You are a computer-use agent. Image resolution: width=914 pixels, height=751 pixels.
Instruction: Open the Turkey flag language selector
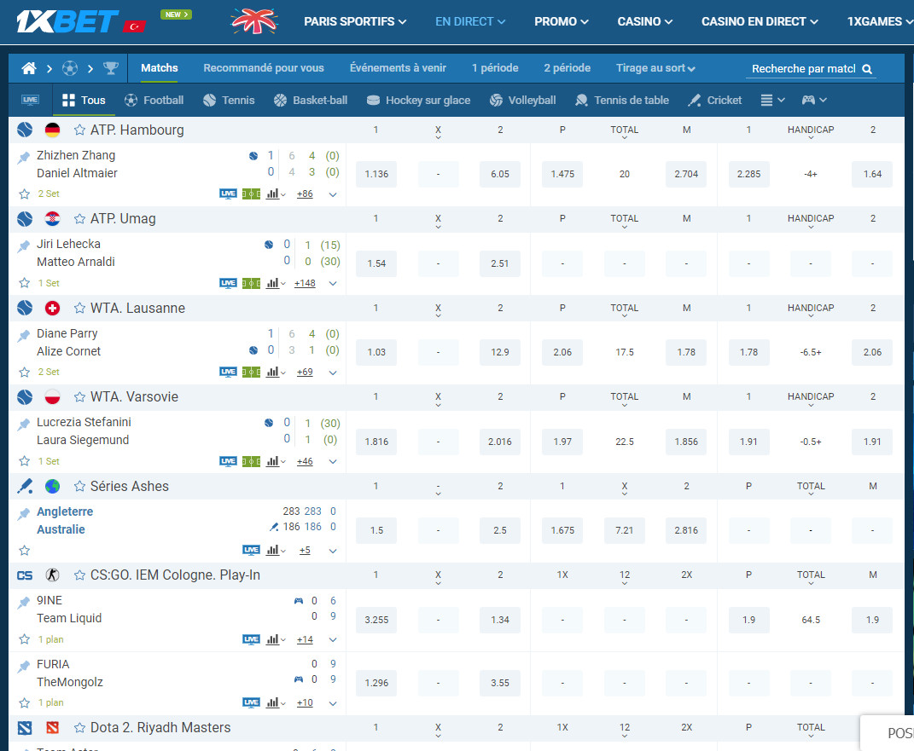point(134,26)
